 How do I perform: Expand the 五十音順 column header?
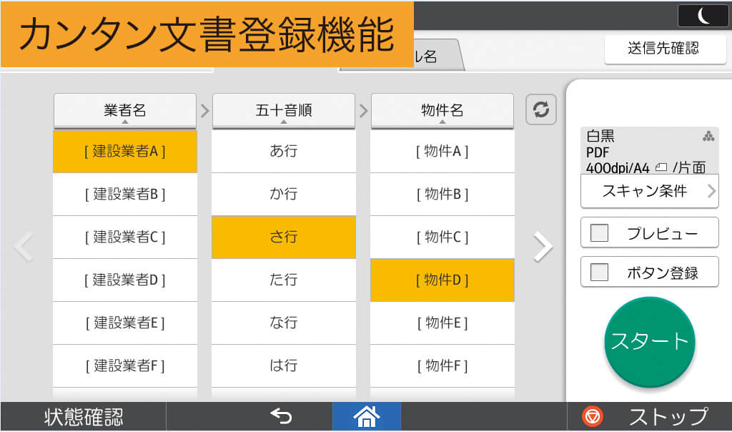coord(284,111)
